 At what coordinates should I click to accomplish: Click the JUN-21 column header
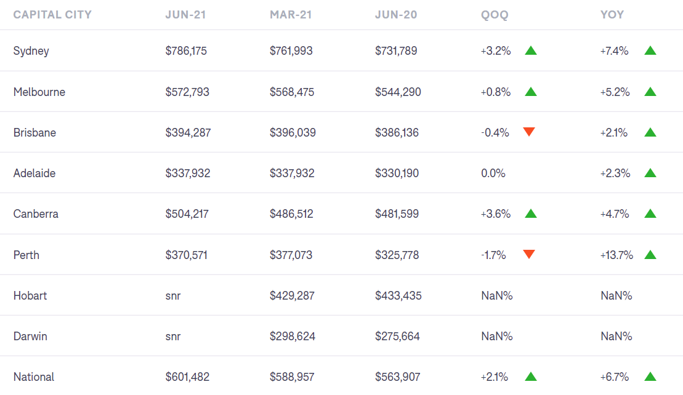(x=185, y=15)
